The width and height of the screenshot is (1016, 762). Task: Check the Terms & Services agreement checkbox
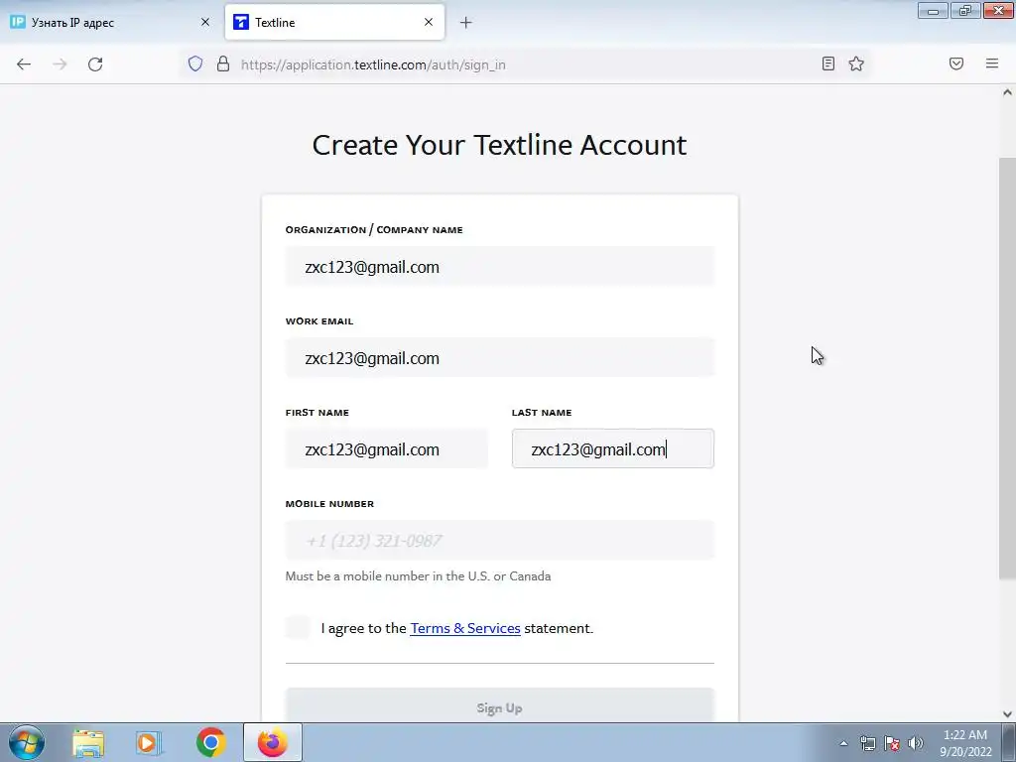point(298,627)
